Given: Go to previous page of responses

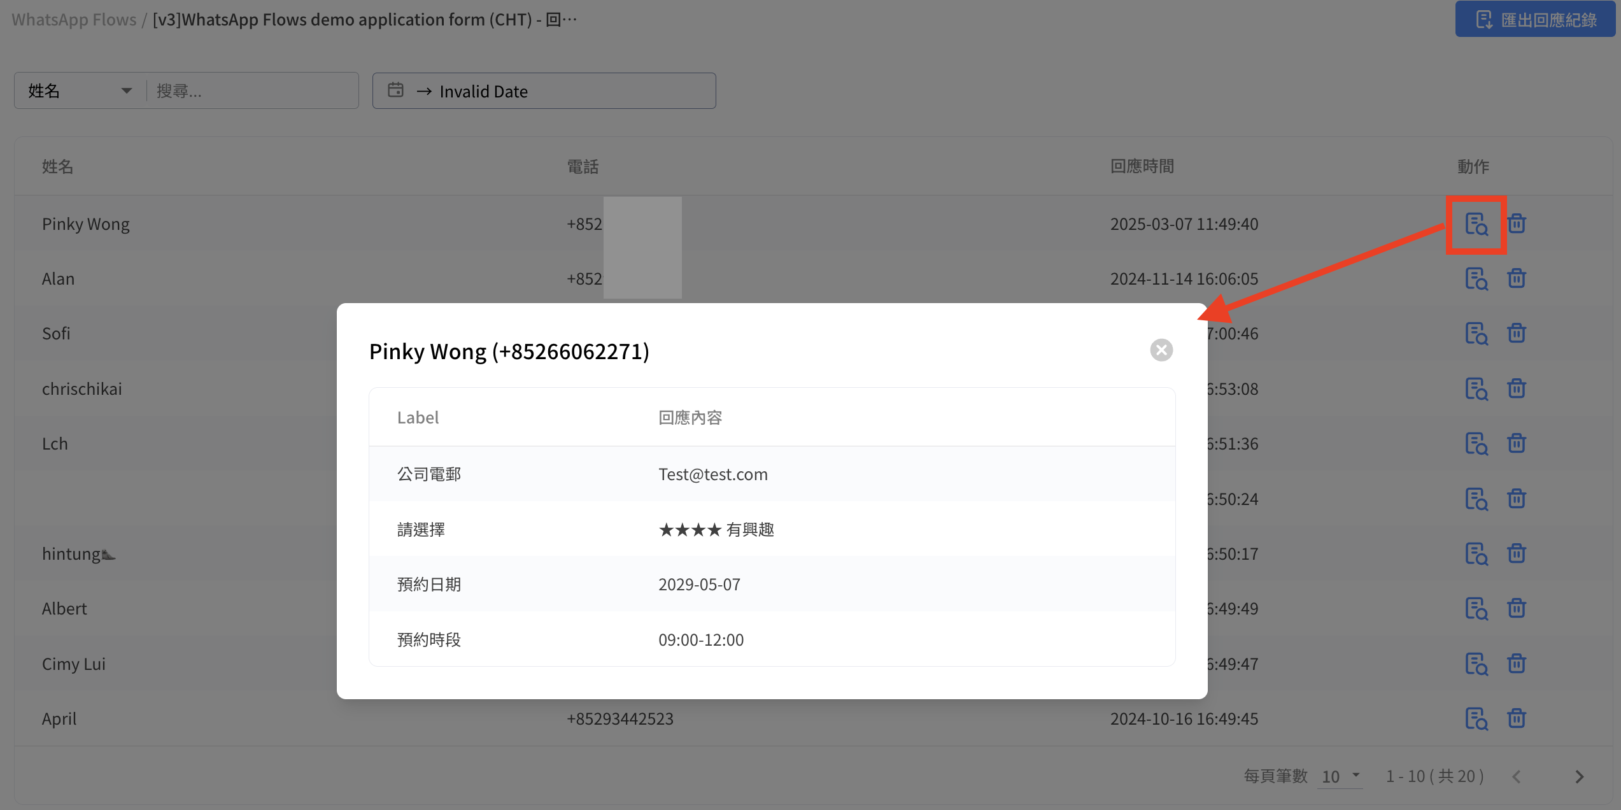Looking at the screenshot, I should (1517, 776).
